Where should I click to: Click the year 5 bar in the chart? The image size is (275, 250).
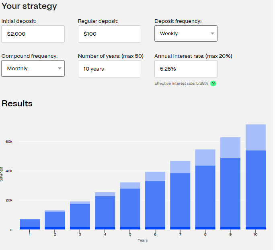pyautogui.click(x=130, y=207)
